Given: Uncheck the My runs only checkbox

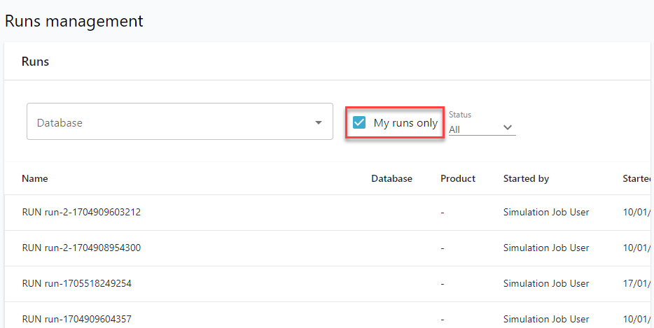Looking at the screenshot, I should [359, 123].
